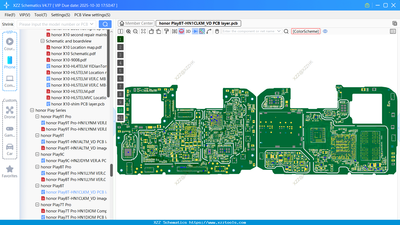Image resolution: width=400 pixels, height=225 pixels.
Task: Open the Settings(S) menu
Action: pos(61,15)
